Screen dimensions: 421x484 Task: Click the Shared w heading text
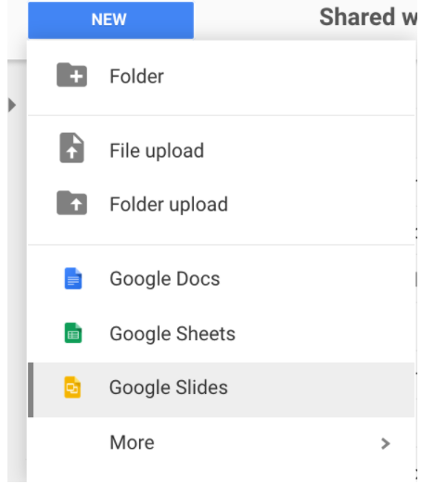pos(368,17)
